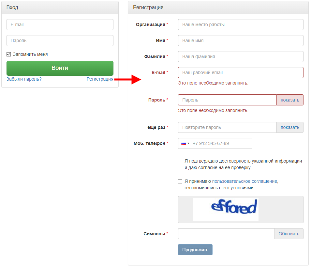Click the 'Продолжить' button

pyautogui.click(x=195, y=250)
